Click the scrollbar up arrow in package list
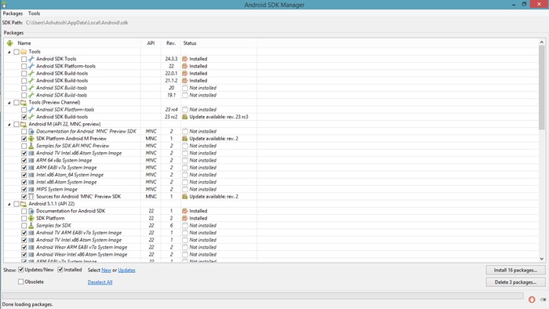The image size is (549, 309). [542, 42]
